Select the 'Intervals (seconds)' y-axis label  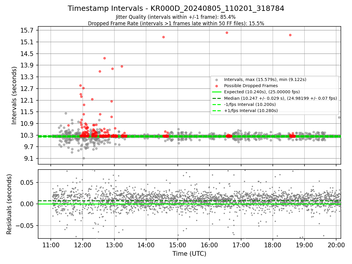click(x=14, y=95)
